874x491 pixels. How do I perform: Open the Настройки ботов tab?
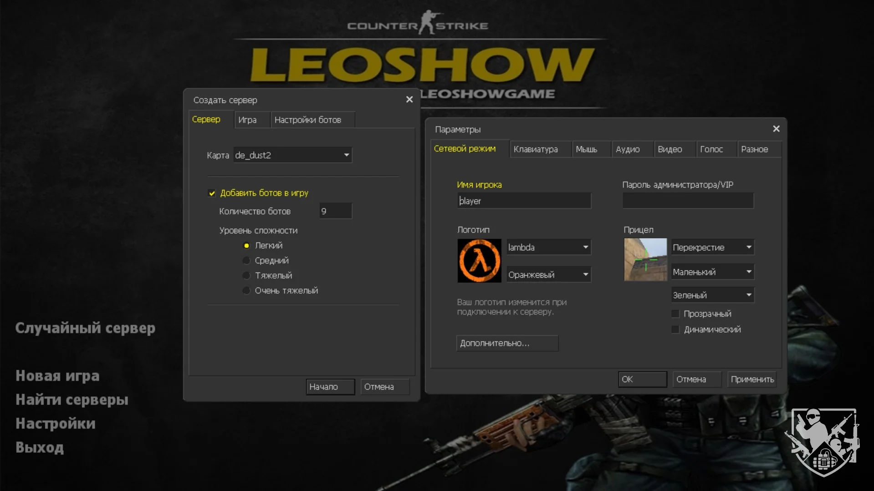[x=308, y=120]
